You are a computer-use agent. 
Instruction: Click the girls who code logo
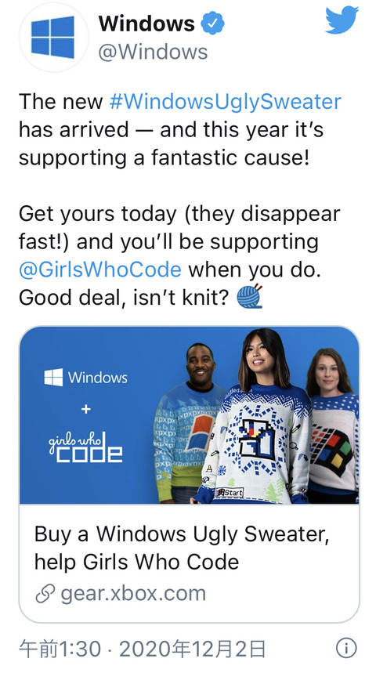(x=86, y=447)
